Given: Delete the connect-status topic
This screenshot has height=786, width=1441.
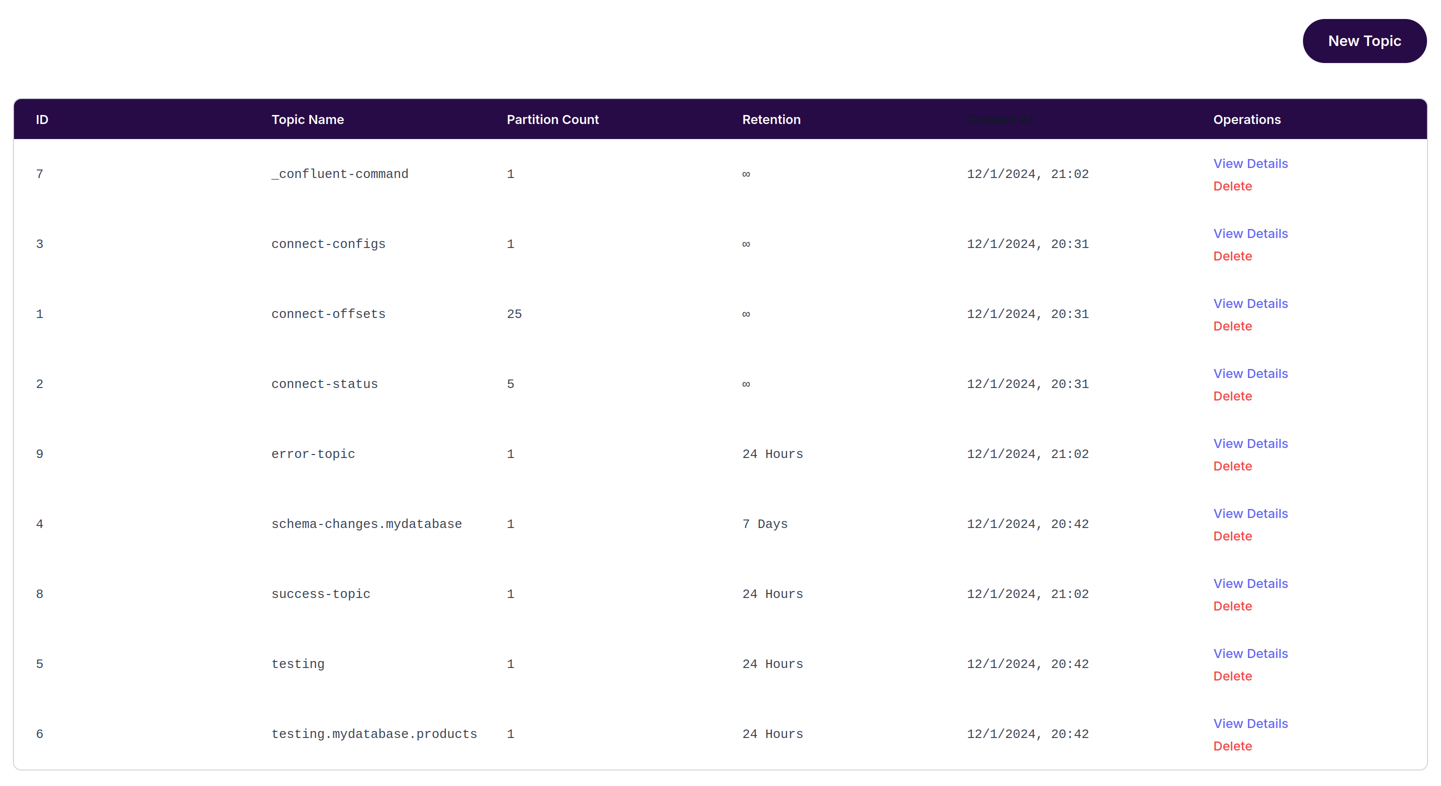Looking at the screenshot, I should [x=1233, y=395].
